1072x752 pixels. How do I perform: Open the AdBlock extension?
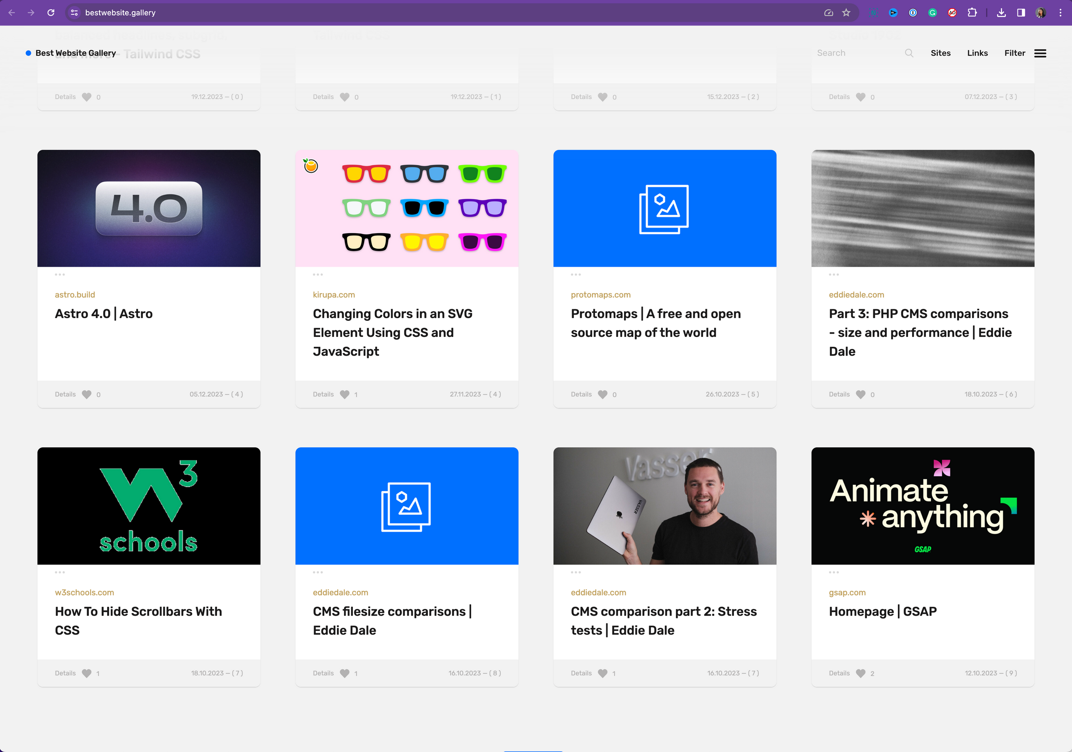tap(952, 13)
